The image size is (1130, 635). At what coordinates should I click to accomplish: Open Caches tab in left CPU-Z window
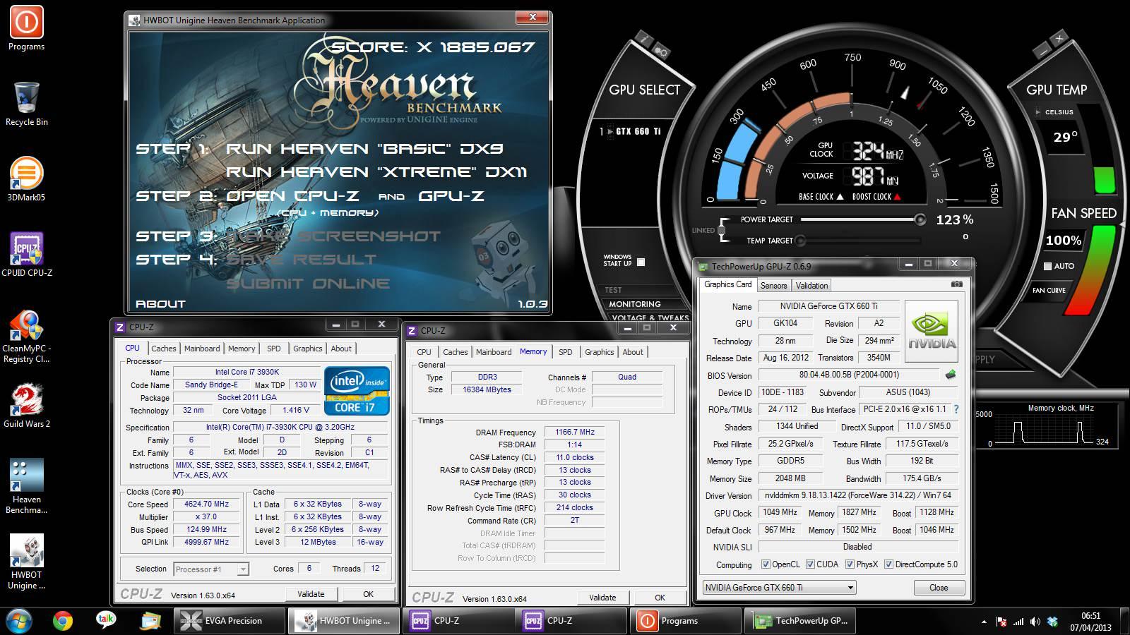pos(164,349)
